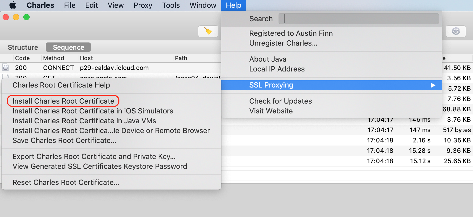Click the 2.16 s duration cell

point(422,140)
